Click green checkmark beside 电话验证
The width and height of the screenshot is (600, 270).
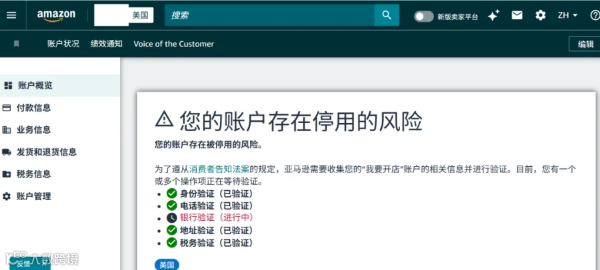pyautogui.click(x=171, y=205)
